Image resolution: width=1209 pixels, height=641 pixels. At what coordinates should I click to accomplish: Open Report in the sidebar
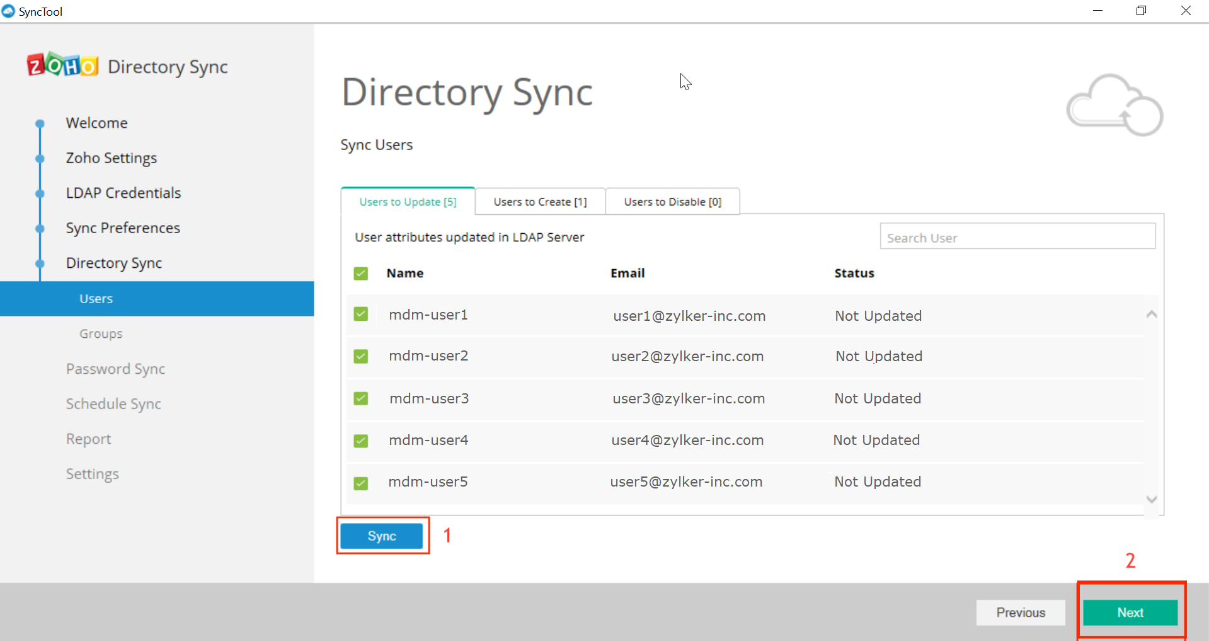tap(88, 439)
